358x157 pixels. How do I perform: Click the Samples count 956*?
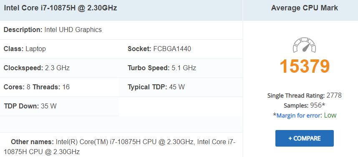(318, 105)
